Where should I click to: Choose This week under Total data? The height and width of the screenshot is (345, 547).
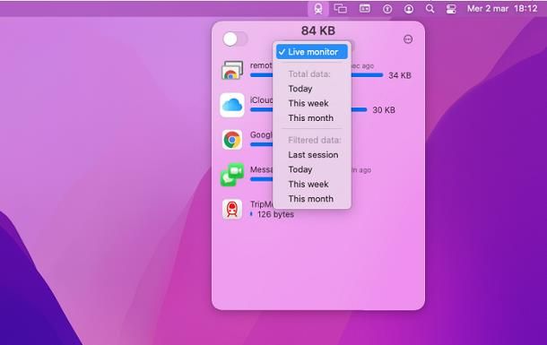308,103
